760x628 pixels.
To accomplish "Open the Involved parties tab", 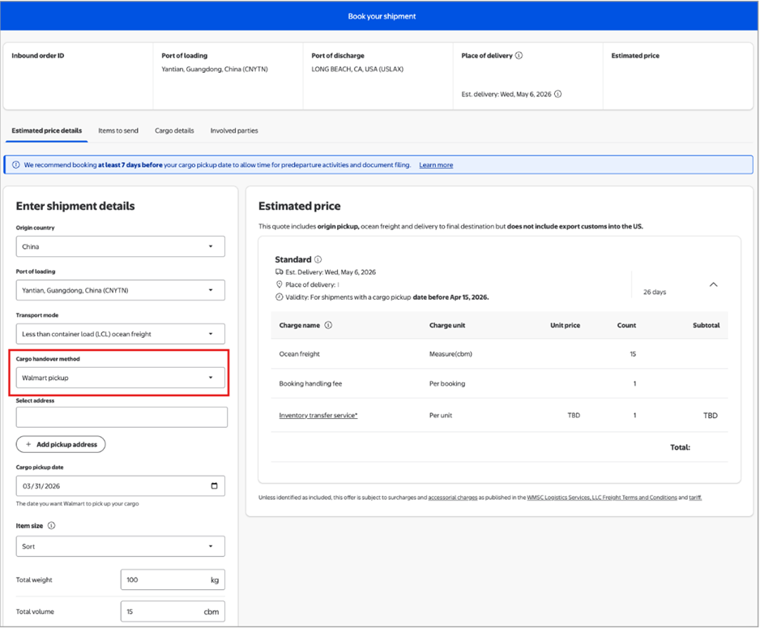I will coord(234,130).
